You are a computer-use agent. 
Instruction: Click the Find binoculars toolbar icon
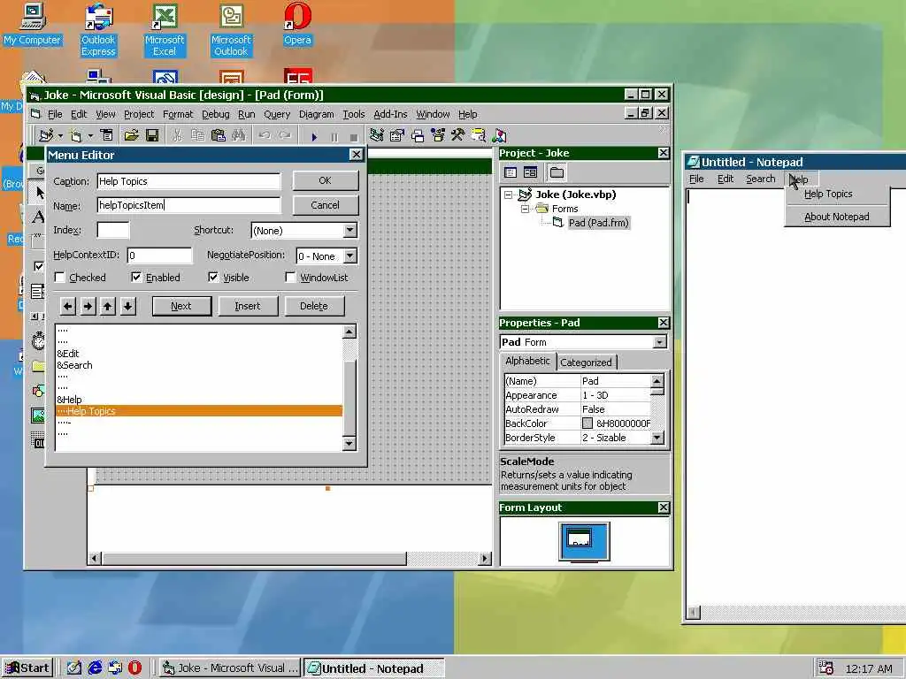(239, 135)
